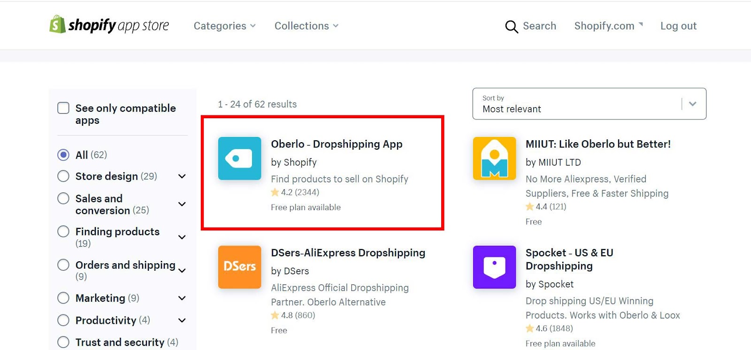Click the DSers 4.8 rating star
Screen dimensions: 751x350
tap(275, 315)
